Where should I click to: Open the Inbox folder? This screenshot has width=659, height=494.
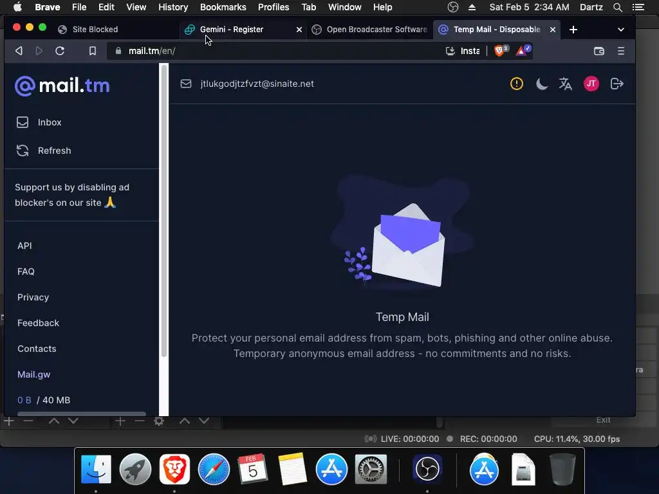click(x=39, y=122)
